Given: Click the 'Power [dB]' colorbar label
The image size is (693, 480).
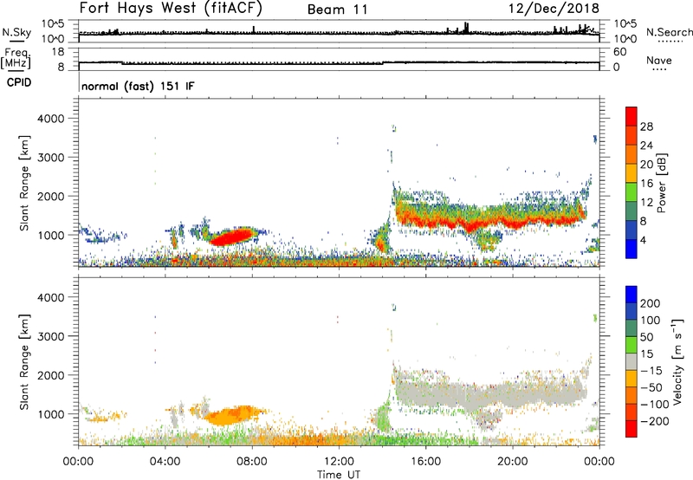Looking at the screenshot, I should (x=661, y=183).
